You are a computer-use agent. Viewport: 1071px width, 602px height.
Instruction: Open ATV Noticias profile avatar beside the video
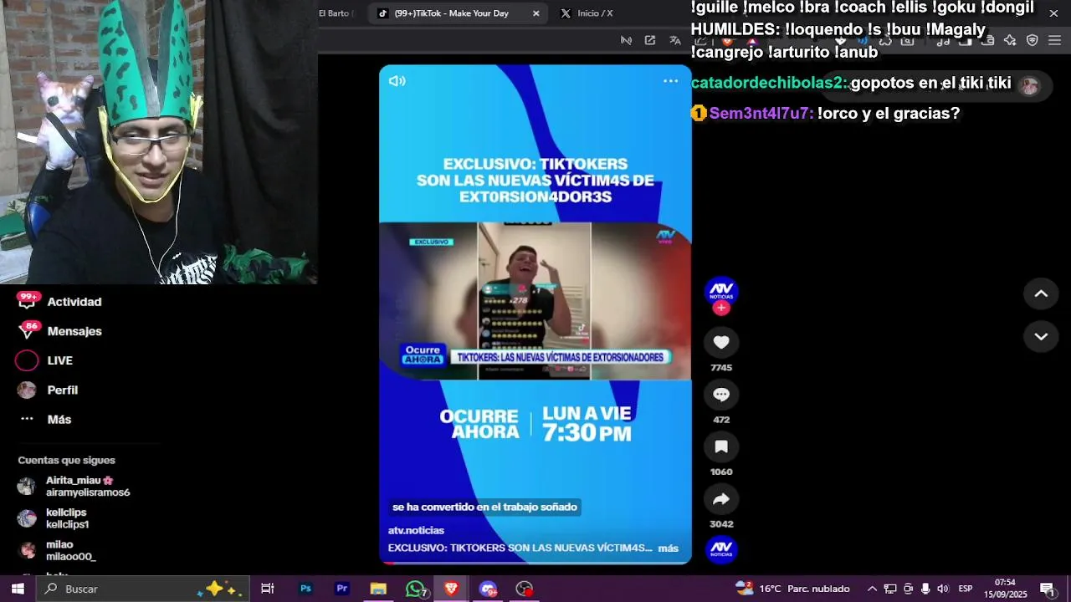pyautogui.click(x=721, y=292)
